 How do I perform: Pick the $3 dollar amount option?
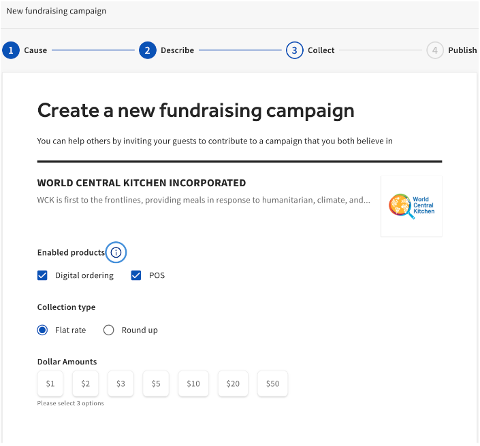click(121, 383)
